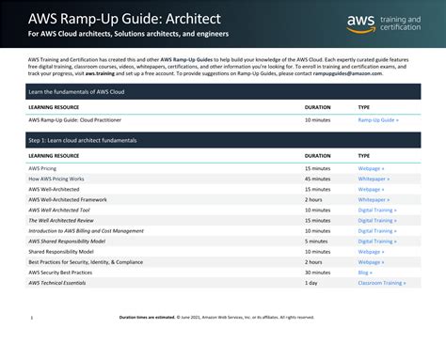Open Whitepaper » link for How AWS Pricing Works

[x=374, y=179]
